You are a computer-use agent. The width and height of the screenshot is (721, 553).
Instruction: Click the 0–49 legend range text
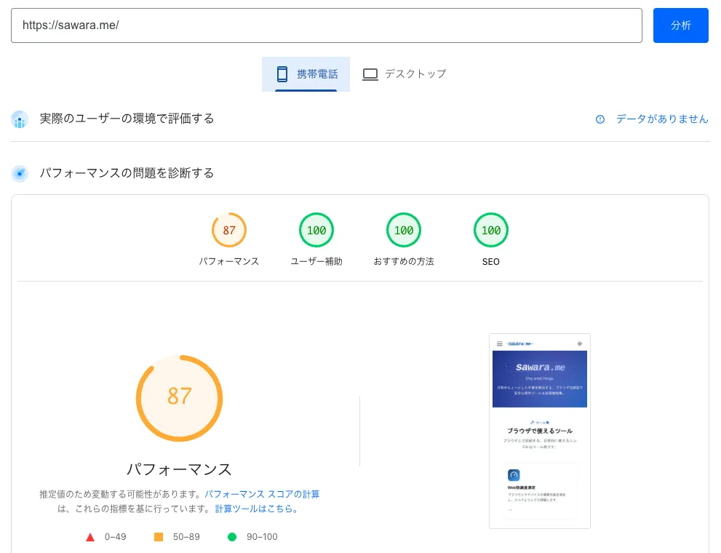pyautogui.click(x=116, y=537)
